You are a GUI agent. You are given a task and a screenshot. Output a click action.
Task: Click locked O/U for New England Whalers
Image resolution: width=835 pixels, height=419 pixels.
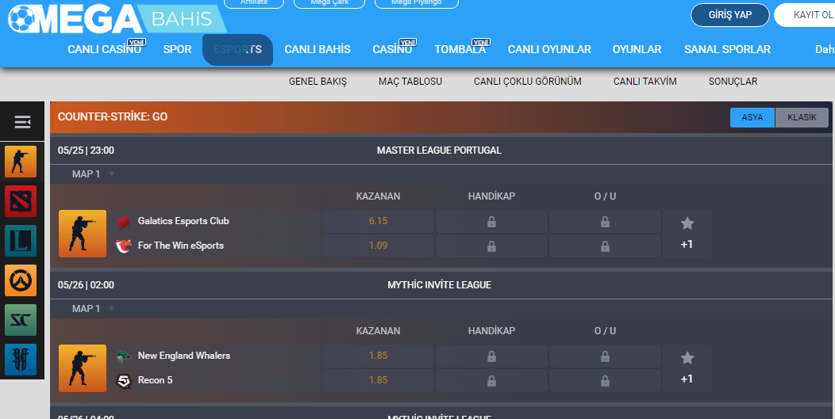605,356
